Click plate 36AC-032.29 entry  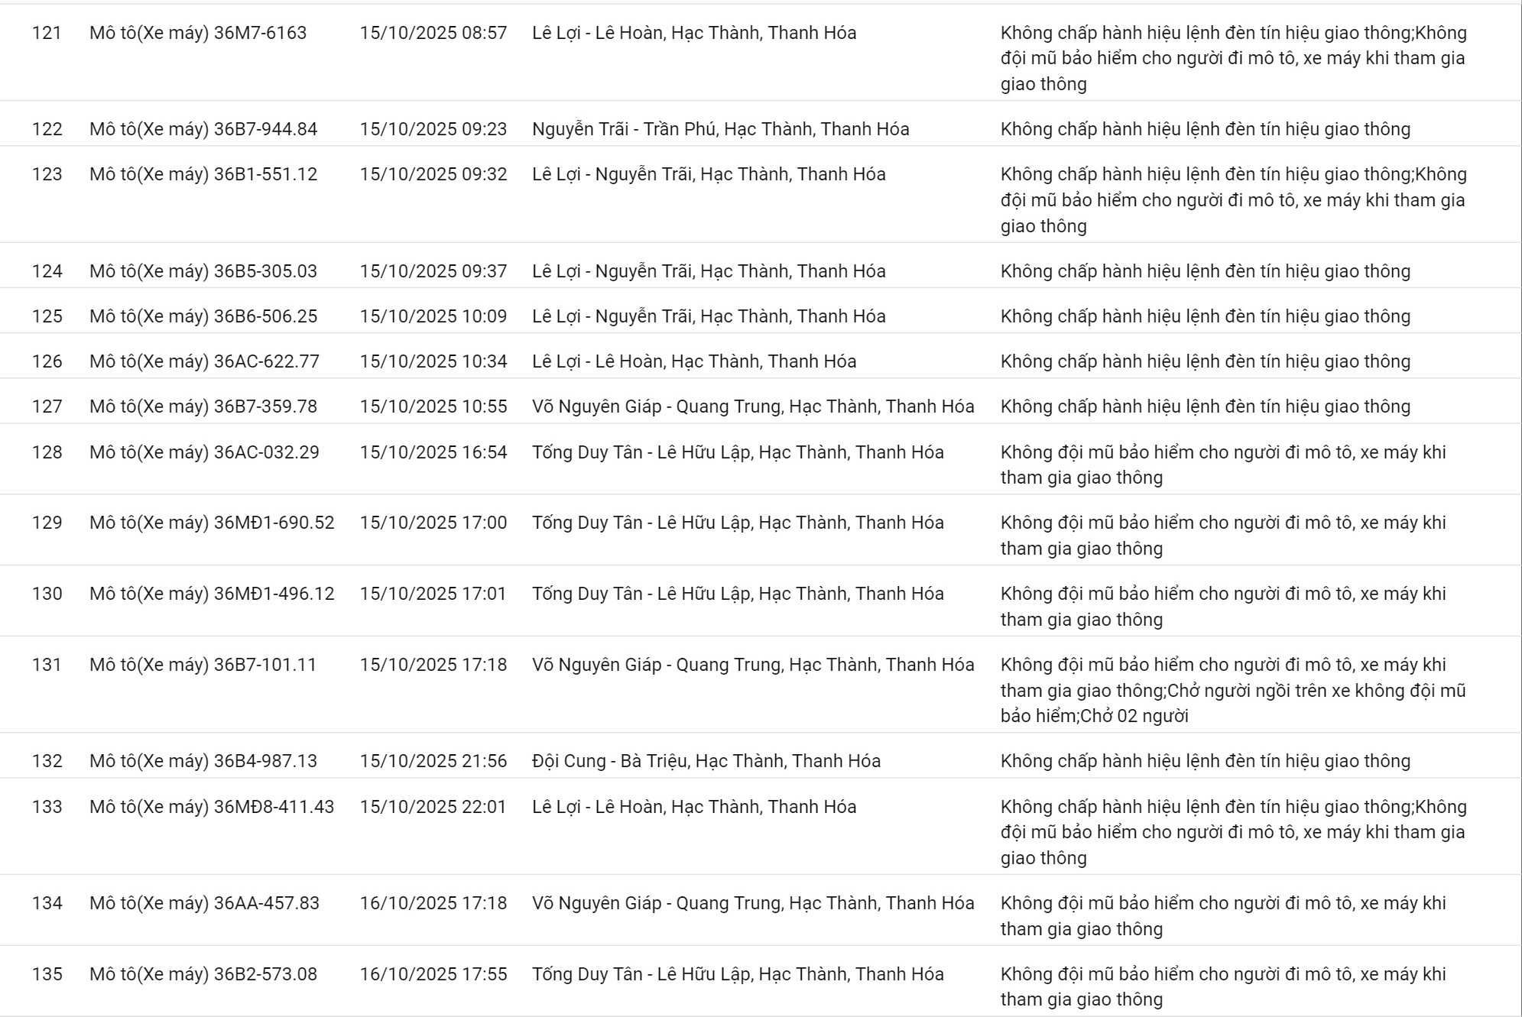tap(204, 452)
